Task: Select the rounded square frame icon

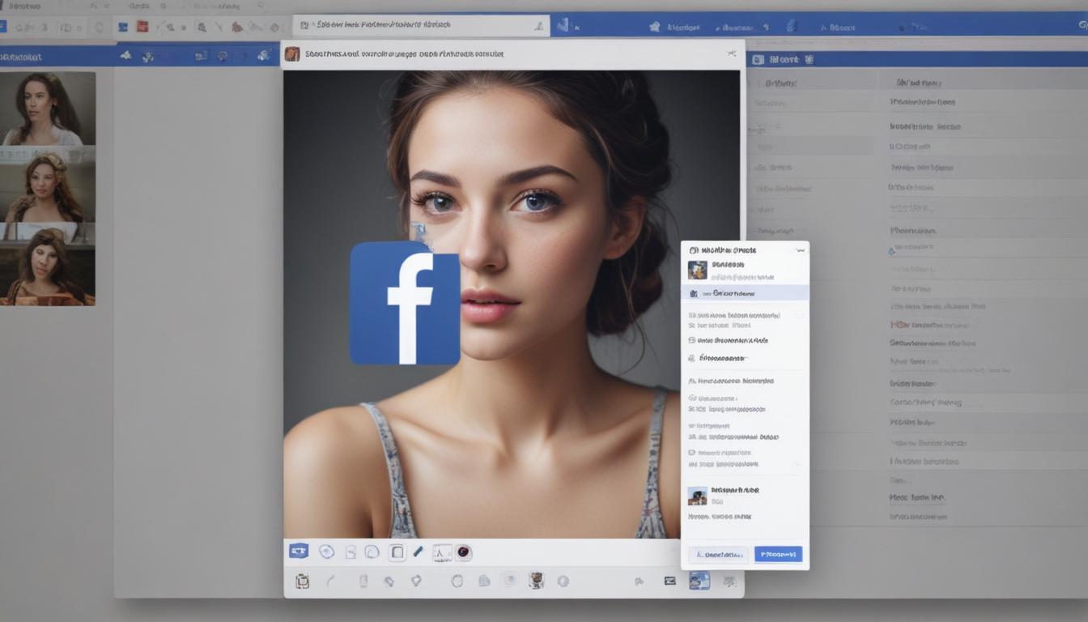Action: coord(397,552)
